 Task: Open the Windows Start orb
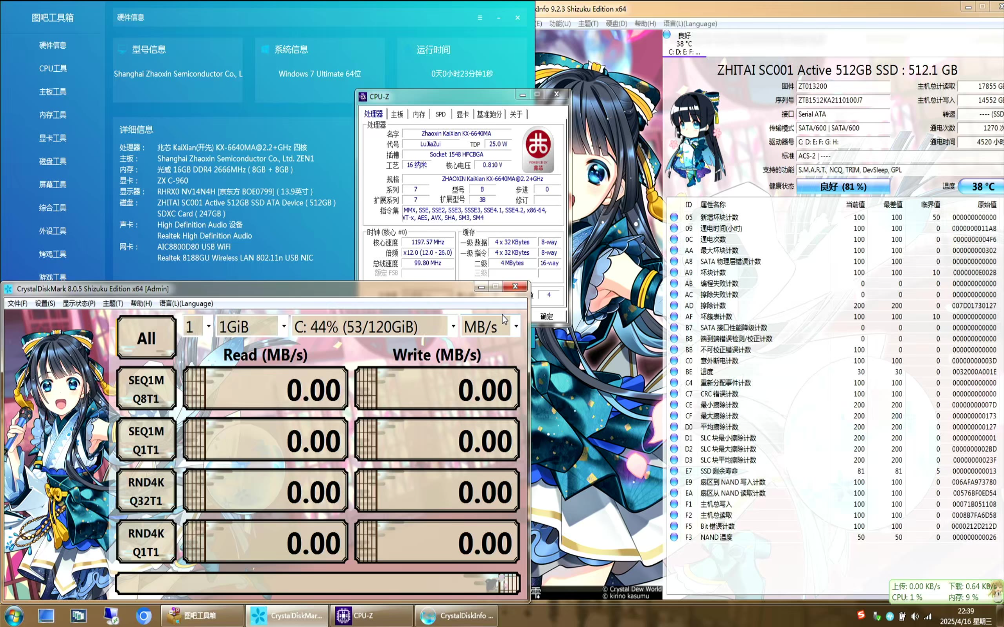point(14,615)
